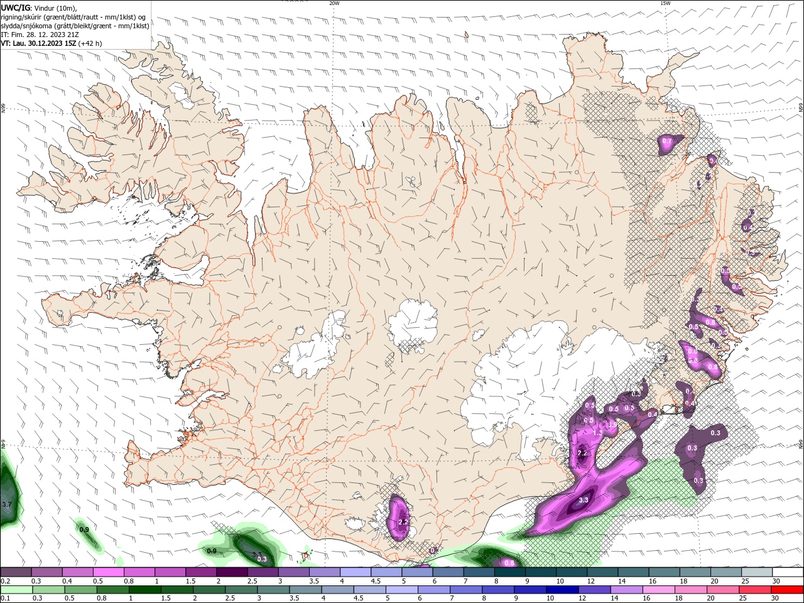Click the 'IT: Fim. 28. 12. 2023 21Z' line
The width and height of the screenshot is (804, 603).
tap(40, 35)
